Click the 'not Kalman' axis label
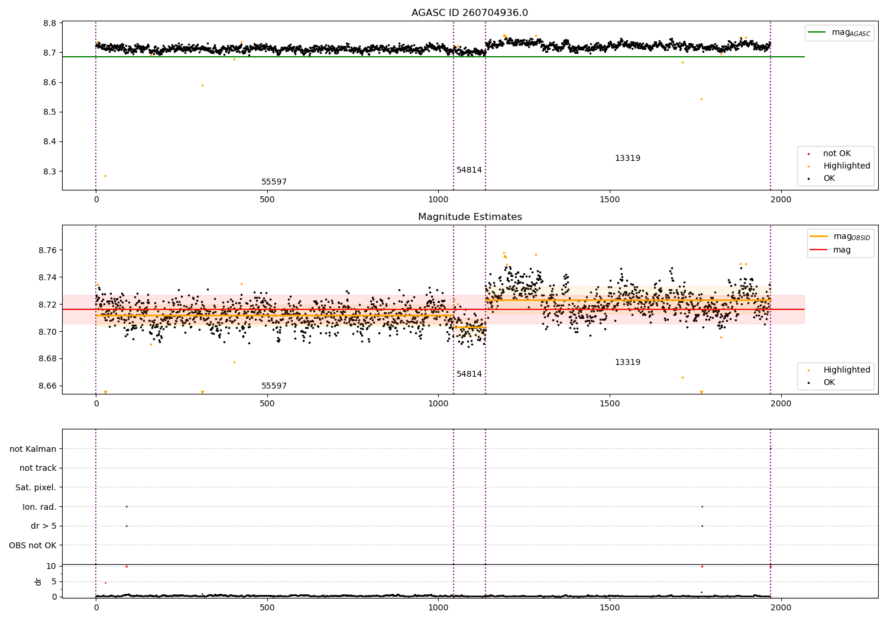This screenshot has height=621, width=887. coord(33,449)
